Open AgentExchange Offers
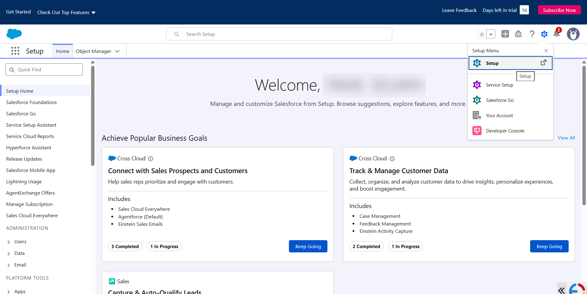Viewport: 587px width, 294px height. pos(30,193)
